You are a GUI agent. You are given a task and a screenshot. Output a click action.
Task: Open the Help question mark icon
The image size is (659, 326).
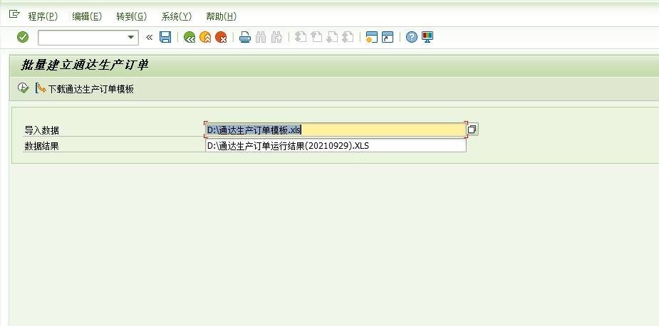point(412,38)
